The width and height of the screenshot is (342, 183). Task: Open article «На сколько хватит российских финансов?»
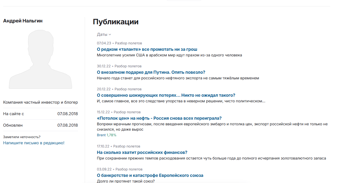[x=142, y=152]
